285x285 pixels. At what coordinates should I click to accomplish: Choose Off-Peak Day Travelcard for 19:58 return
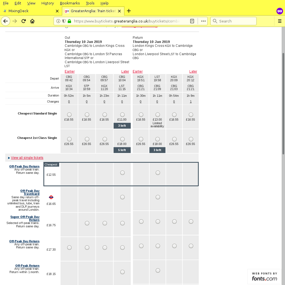[158, 197]
